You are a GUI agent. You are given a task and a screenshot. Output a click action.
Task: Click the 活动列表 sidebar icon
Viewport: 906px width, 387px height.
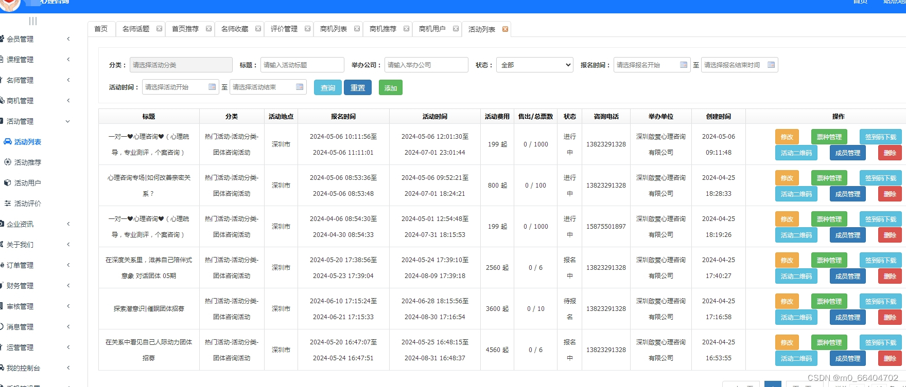(8, 141)
